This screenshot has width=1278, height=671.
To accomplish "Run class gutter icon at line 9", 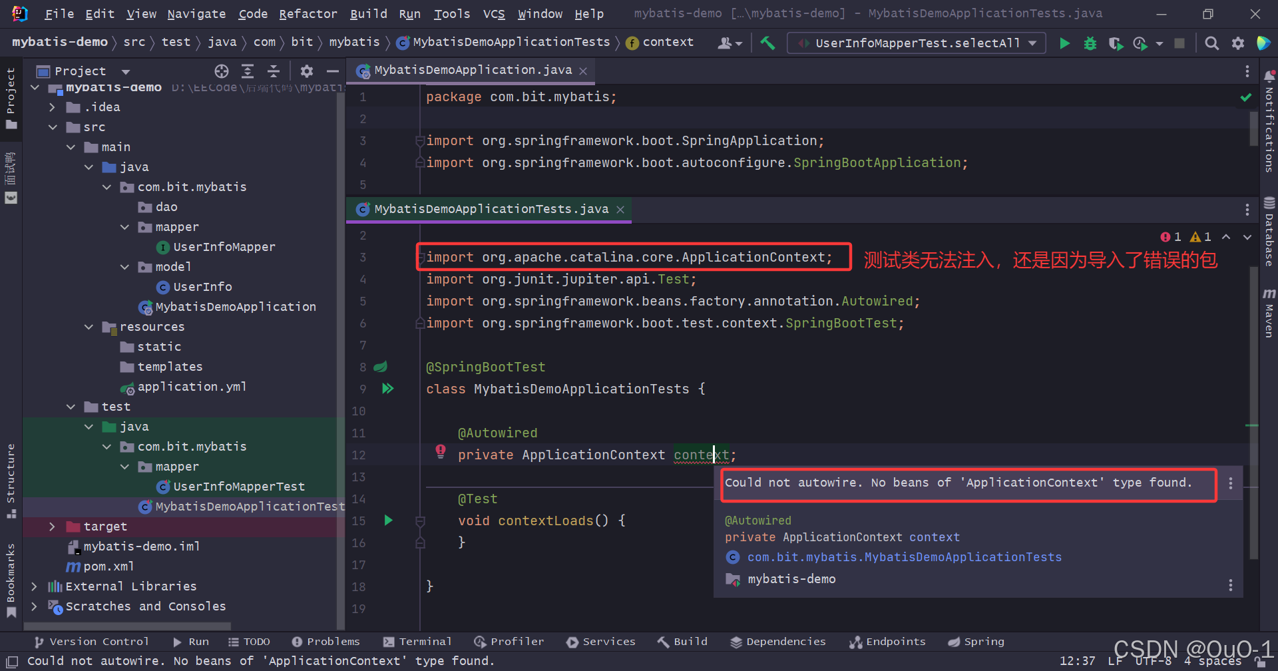I will click(387, 388).
